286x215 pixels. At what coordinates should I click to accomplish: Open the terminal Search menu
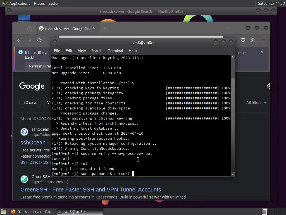pos(97,51)
